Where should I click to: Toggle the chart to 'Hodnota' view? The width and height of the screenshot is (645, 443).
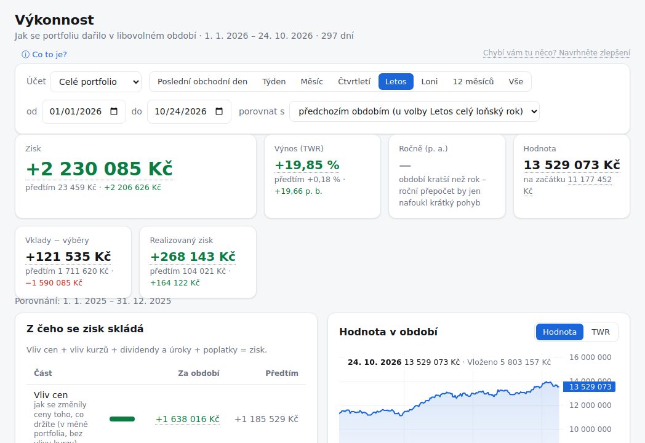coord(559,332)
